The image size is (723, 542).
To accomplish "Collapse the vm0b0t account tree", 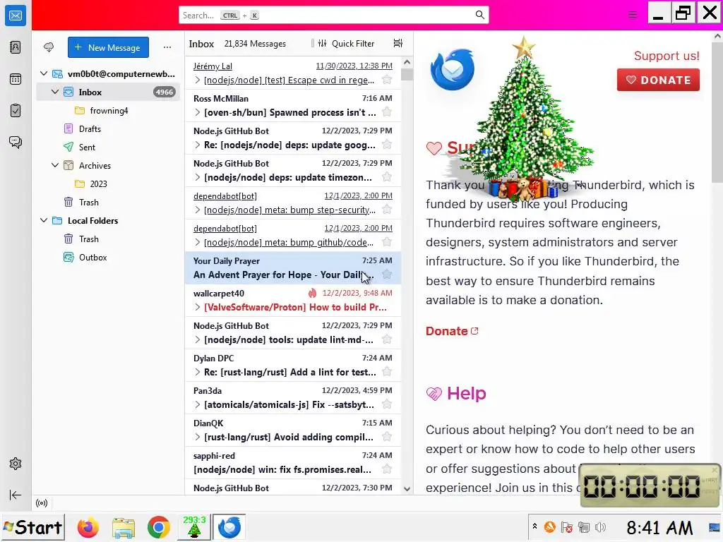I will [x=44, y=73].
